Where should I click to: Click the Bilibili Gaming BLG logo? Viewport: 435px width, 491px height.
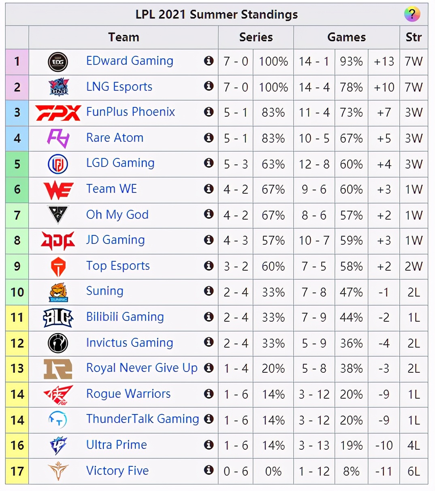(x=58, y=318)
